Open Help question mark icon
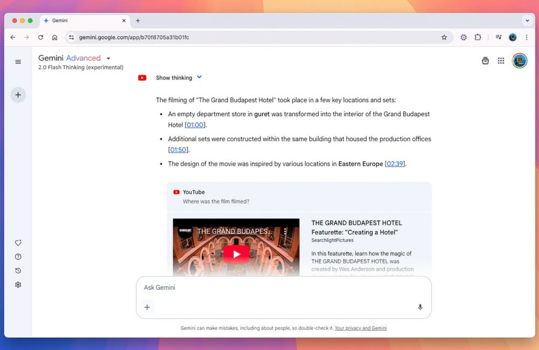539x350 pixels. [18, 257]
